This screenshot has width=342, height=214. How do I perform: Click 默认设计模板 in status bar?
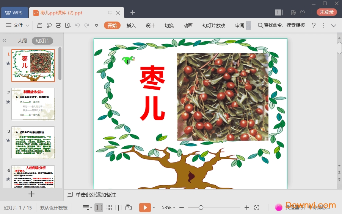point(54,208)
